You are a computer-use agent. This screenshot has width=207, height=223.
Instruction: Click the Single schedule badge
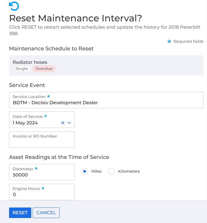(22, 69)
